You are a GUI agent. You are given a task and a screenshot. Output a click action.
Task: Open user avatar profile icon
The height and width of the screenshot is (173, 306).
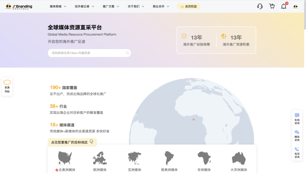click(x=295, y=6)
